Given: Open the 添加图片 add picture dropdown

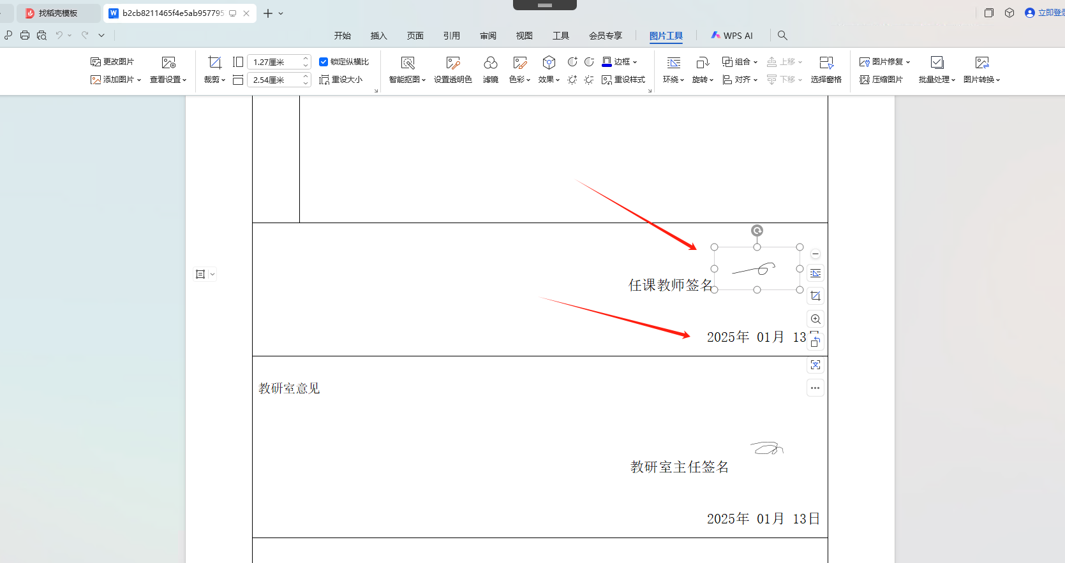Looking at the screenshot, I should [115, 80].
